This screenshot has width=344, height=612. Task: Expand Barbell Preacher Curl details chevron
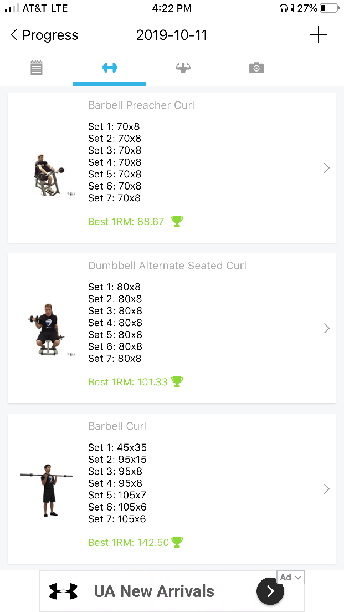pos(326,168)
